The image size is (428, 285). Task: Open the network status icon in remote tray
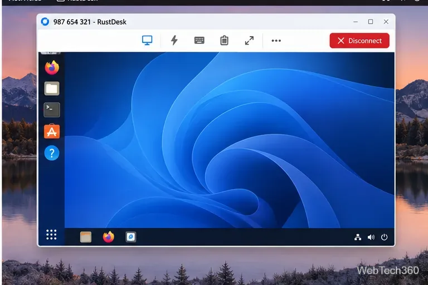point(358,237)
